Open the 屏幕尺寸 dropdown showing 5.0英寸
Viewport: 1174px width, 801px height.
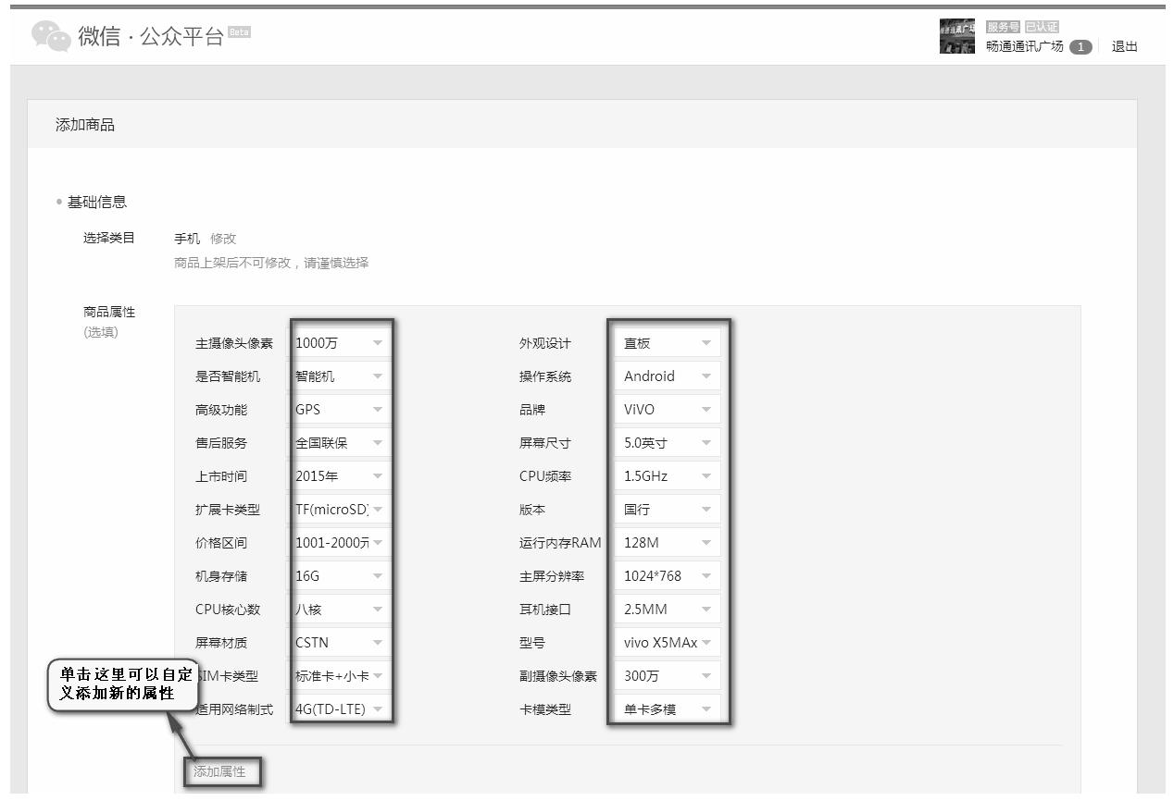(668, 443)
